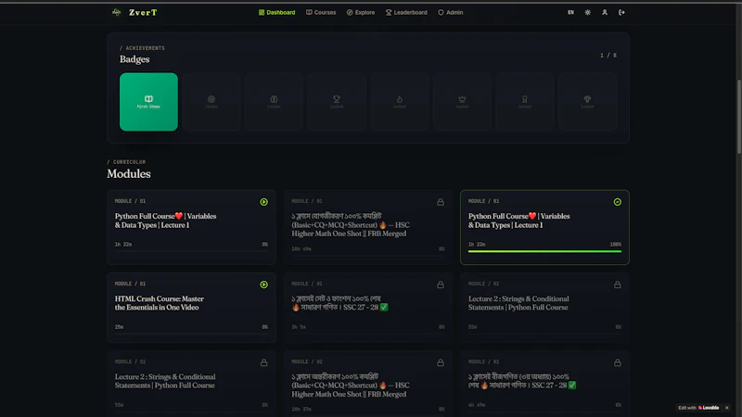Click the Badges section heading

[x=134, y=59]
